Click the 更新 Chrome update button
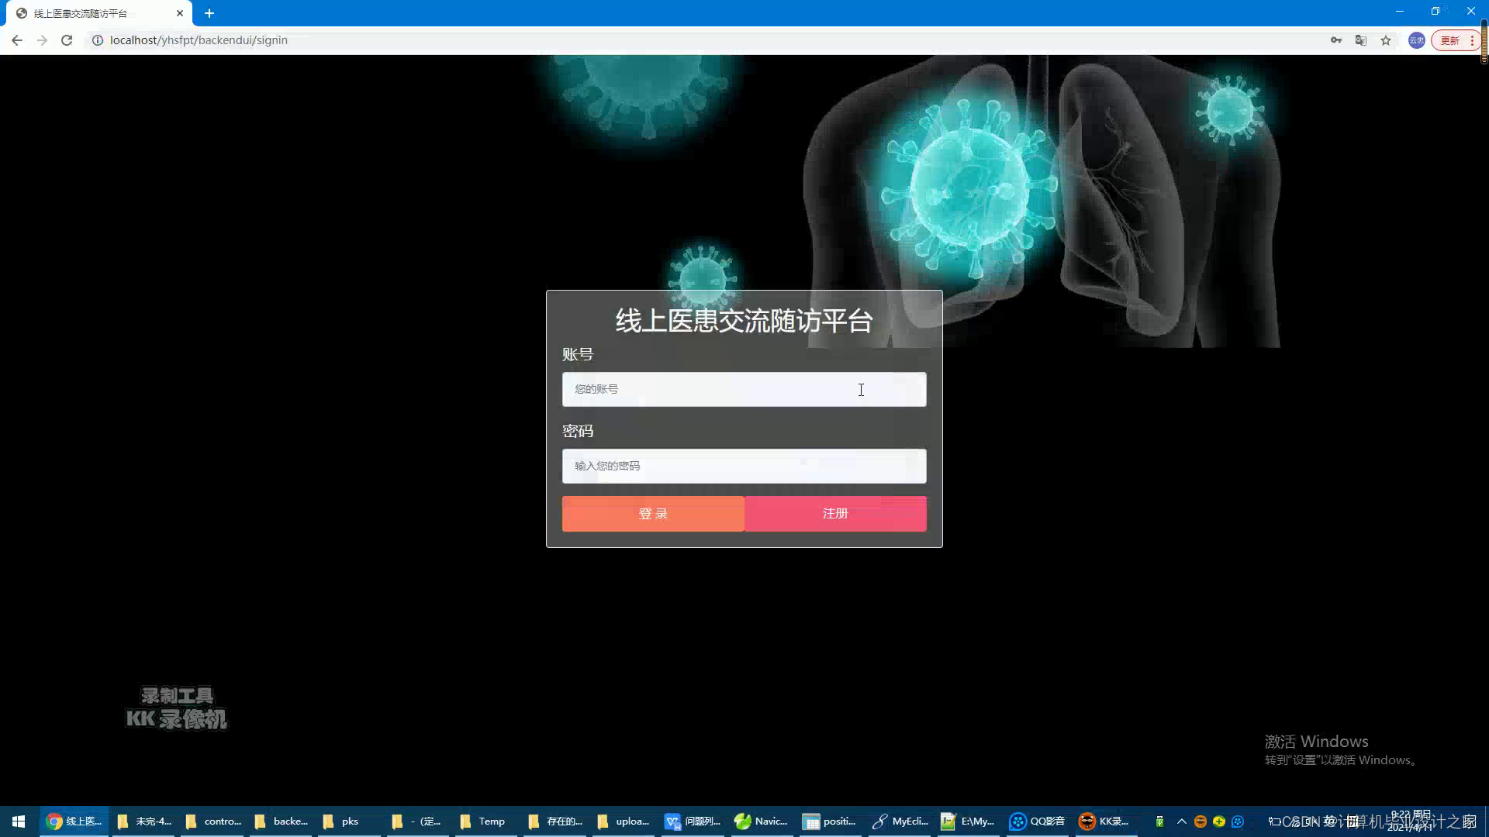1489x837 pixels. point(1450,40)
